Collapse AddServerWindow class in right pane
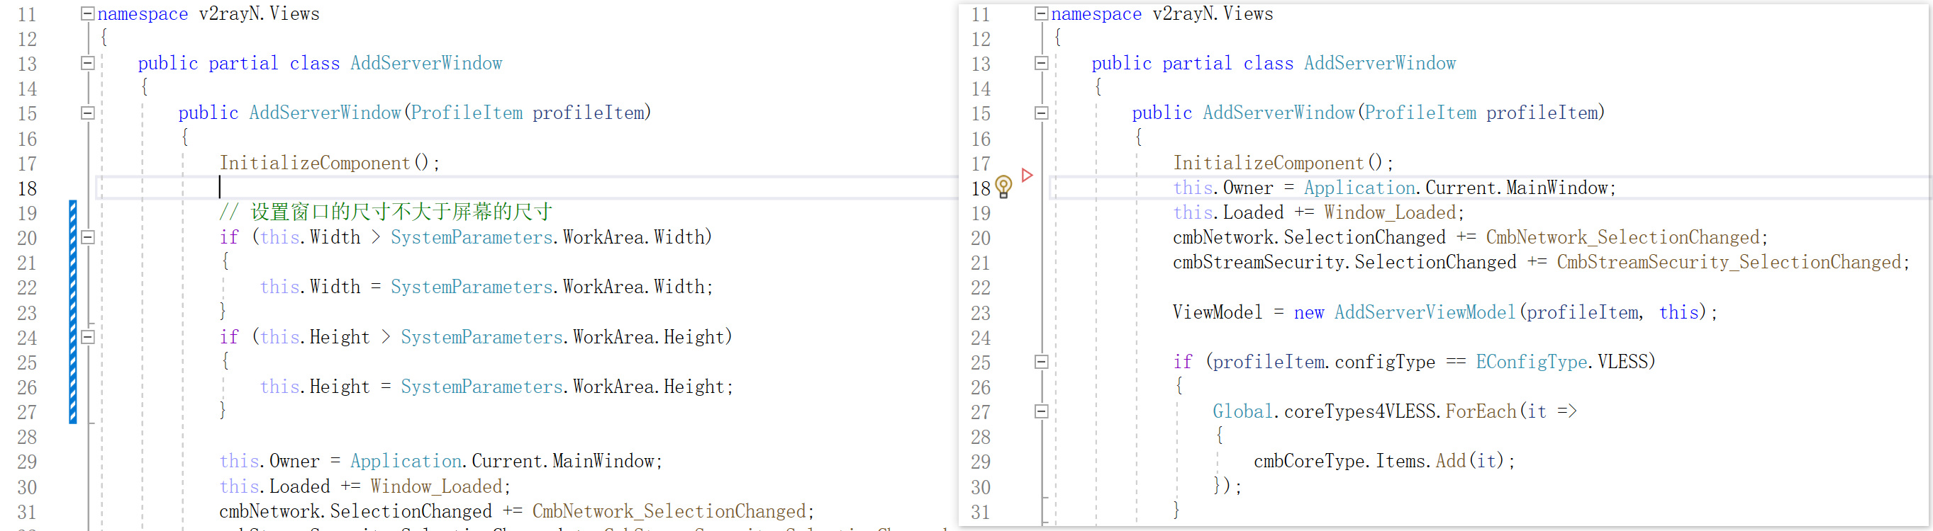Image resolution: width=1933 pixels, height=531 pixels. pyautogui.click(x=1041, y=64)
